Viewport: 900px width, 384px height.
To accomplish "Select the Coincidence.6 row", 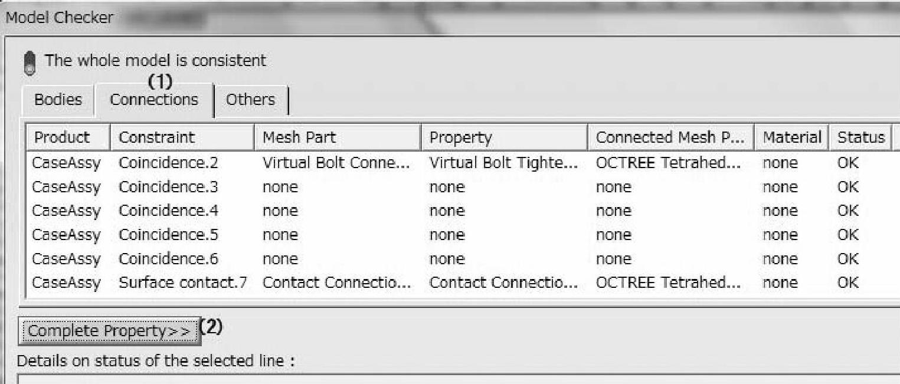I will click(168, 259).
